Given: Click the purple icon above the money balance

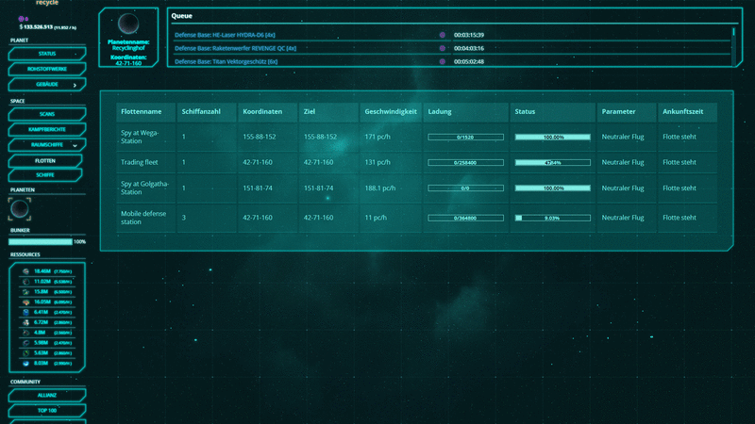Looking at the screenshot, I should tap(21, 19).
